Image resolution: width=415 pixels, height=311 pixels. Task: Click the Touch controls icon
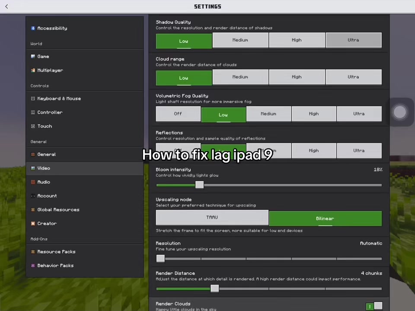point(33,126)
